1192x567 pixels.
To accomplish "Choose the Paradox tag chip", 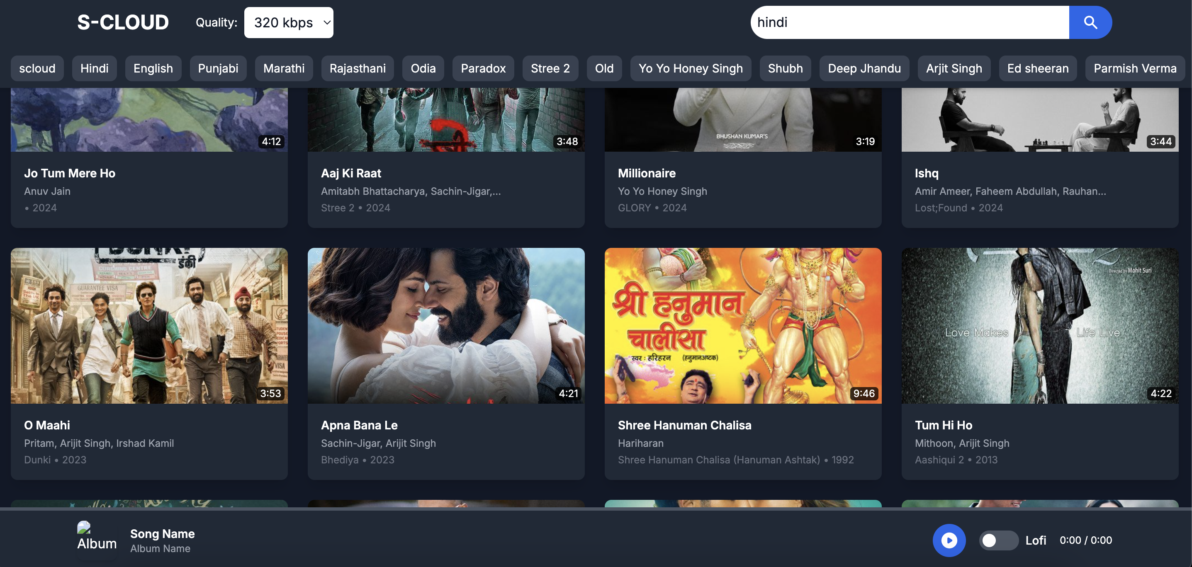I will pos(483,68).
